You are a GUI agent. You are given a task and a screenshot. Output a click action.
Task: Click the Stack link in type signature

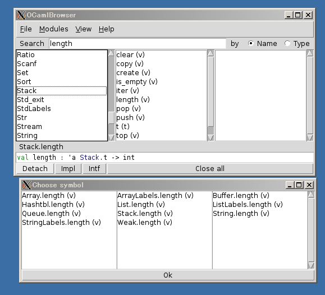pos(89,158)
